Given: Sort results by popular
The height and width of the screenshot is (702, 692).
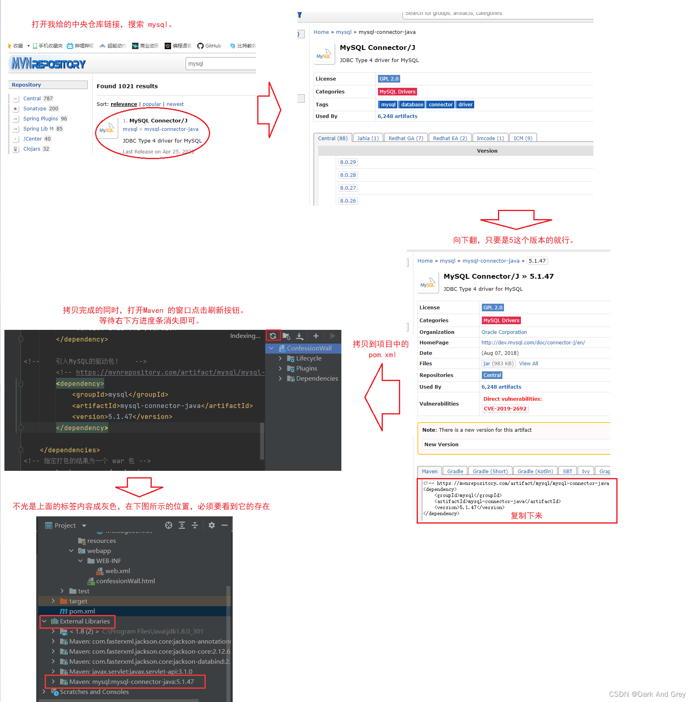Looking at the screenshot, I should tap(152, 104).
